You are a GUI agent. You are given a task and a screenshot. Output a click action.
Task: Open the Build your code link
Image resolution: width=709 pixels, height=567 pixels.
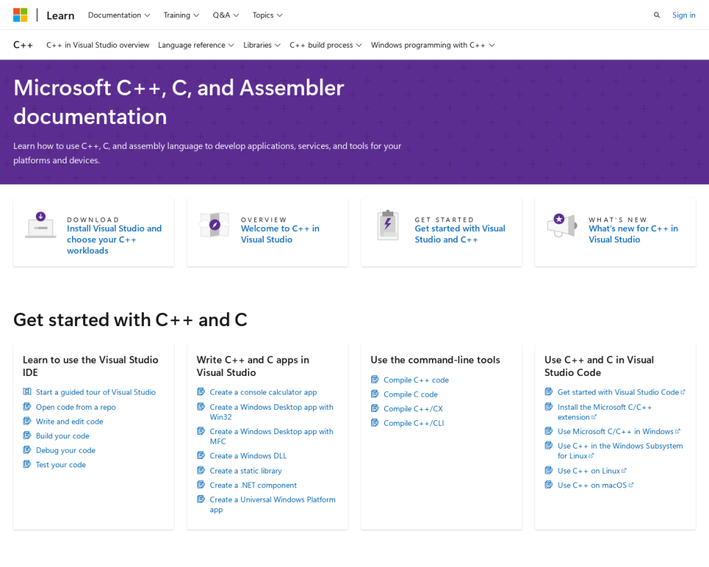click(63, 436)
